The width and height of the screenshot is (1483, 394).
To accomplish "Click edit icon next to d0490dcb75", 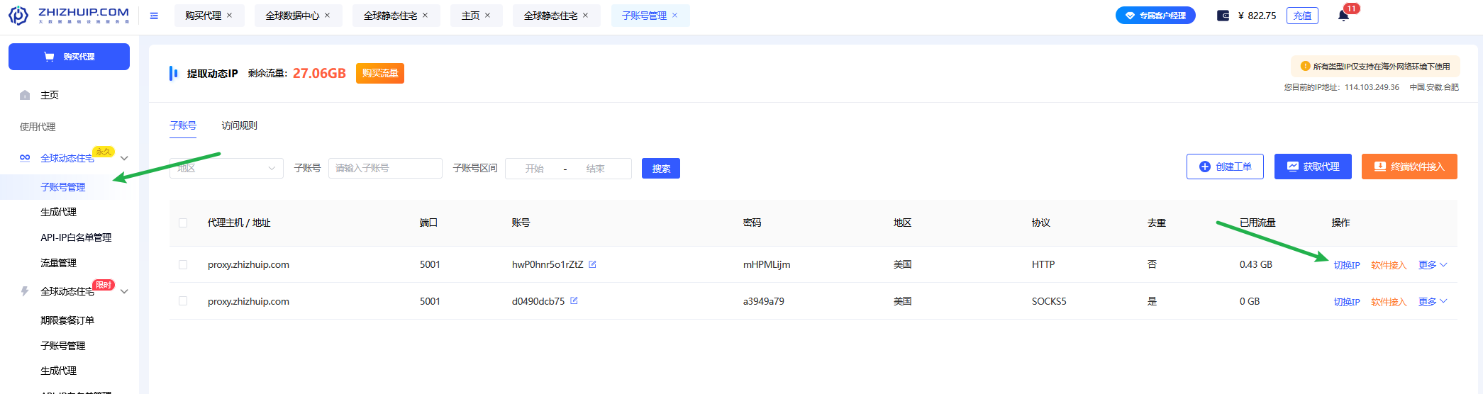I will [x=574, y=301].
